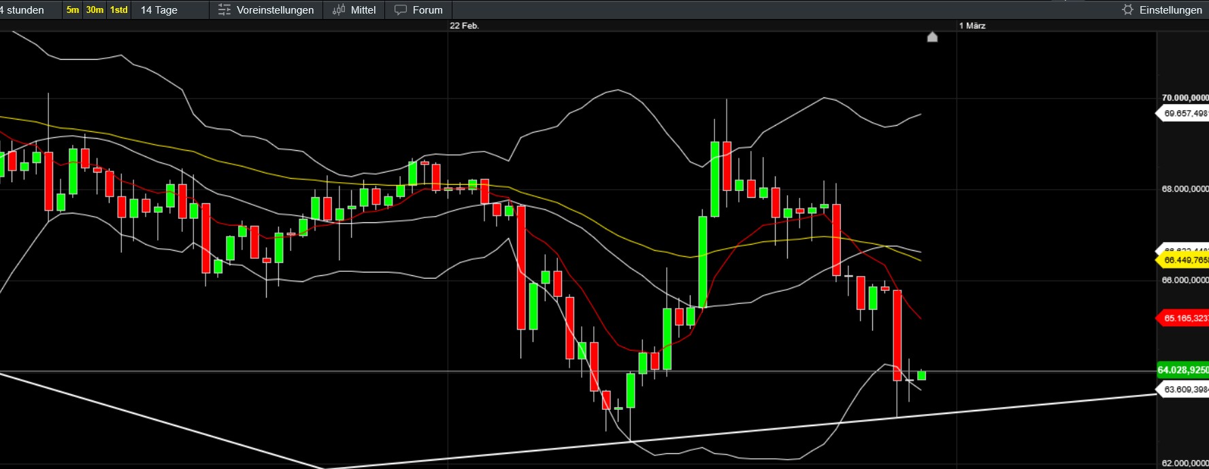The width and height of the screenshot is (1209, 469).
Task: Open the Voreinstellungen presets menu
Action: (x=275, y=10)
